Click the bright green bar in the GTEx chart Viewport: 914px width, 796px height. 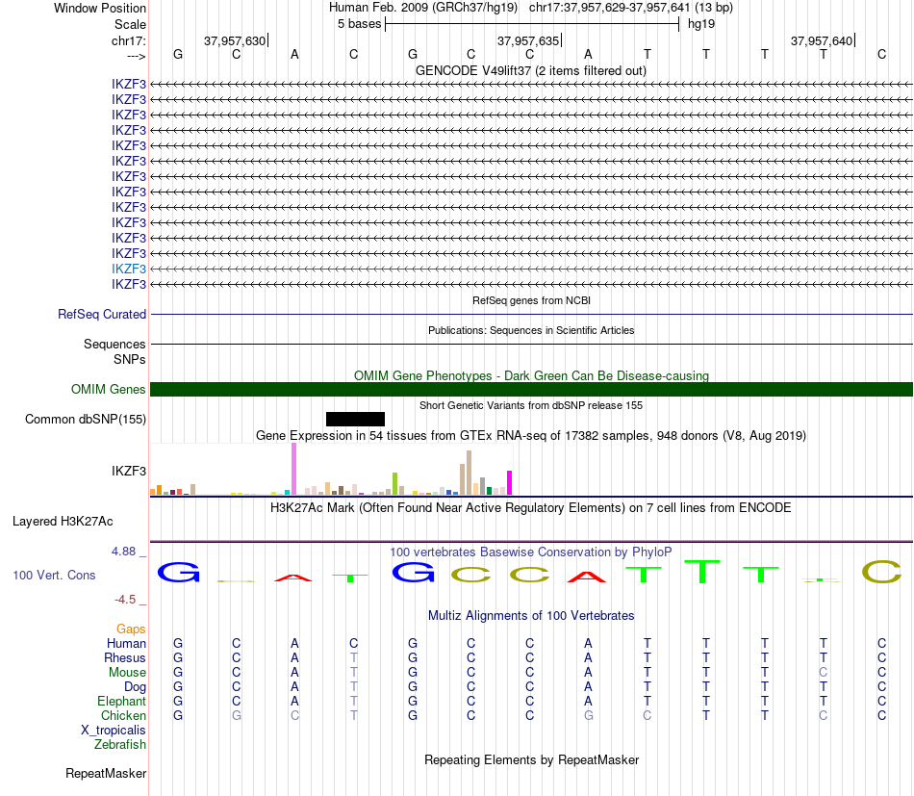point(394,484)
